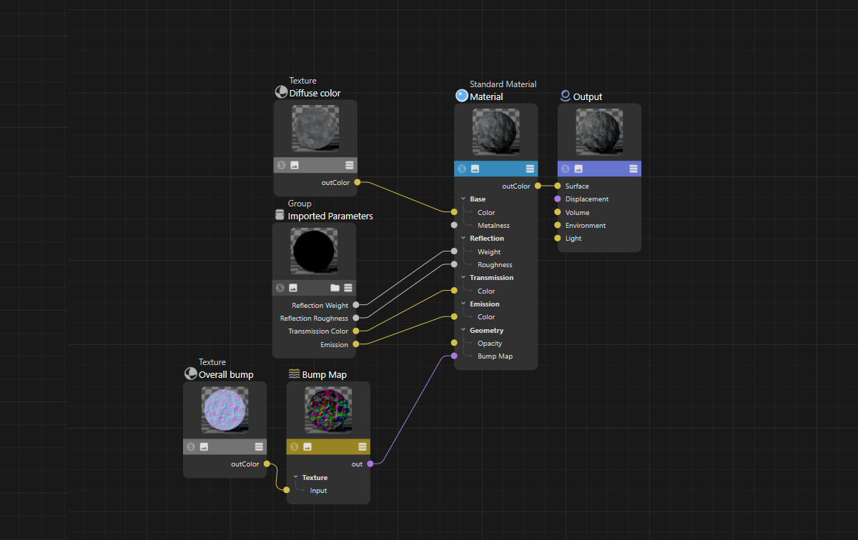Click the blue sphere Standard Material icon

tap(461, 96)
